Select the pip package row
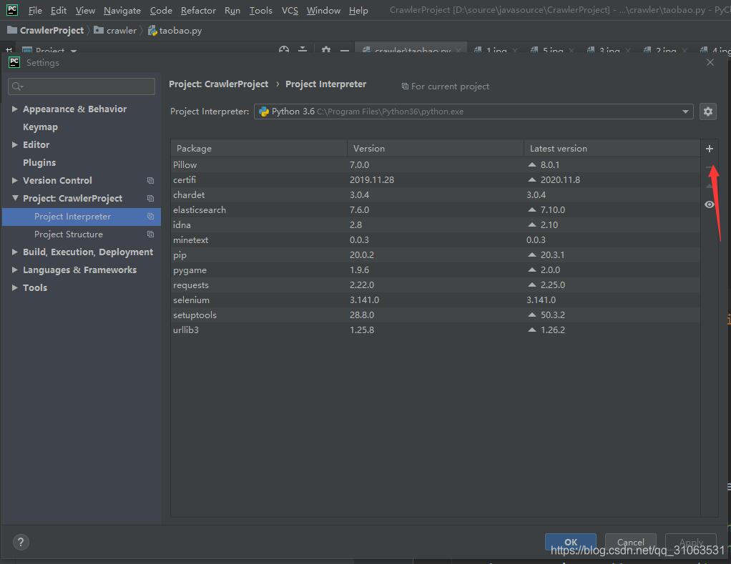Image resolution: width=731 pixels, height=564 pixels. 435,254
